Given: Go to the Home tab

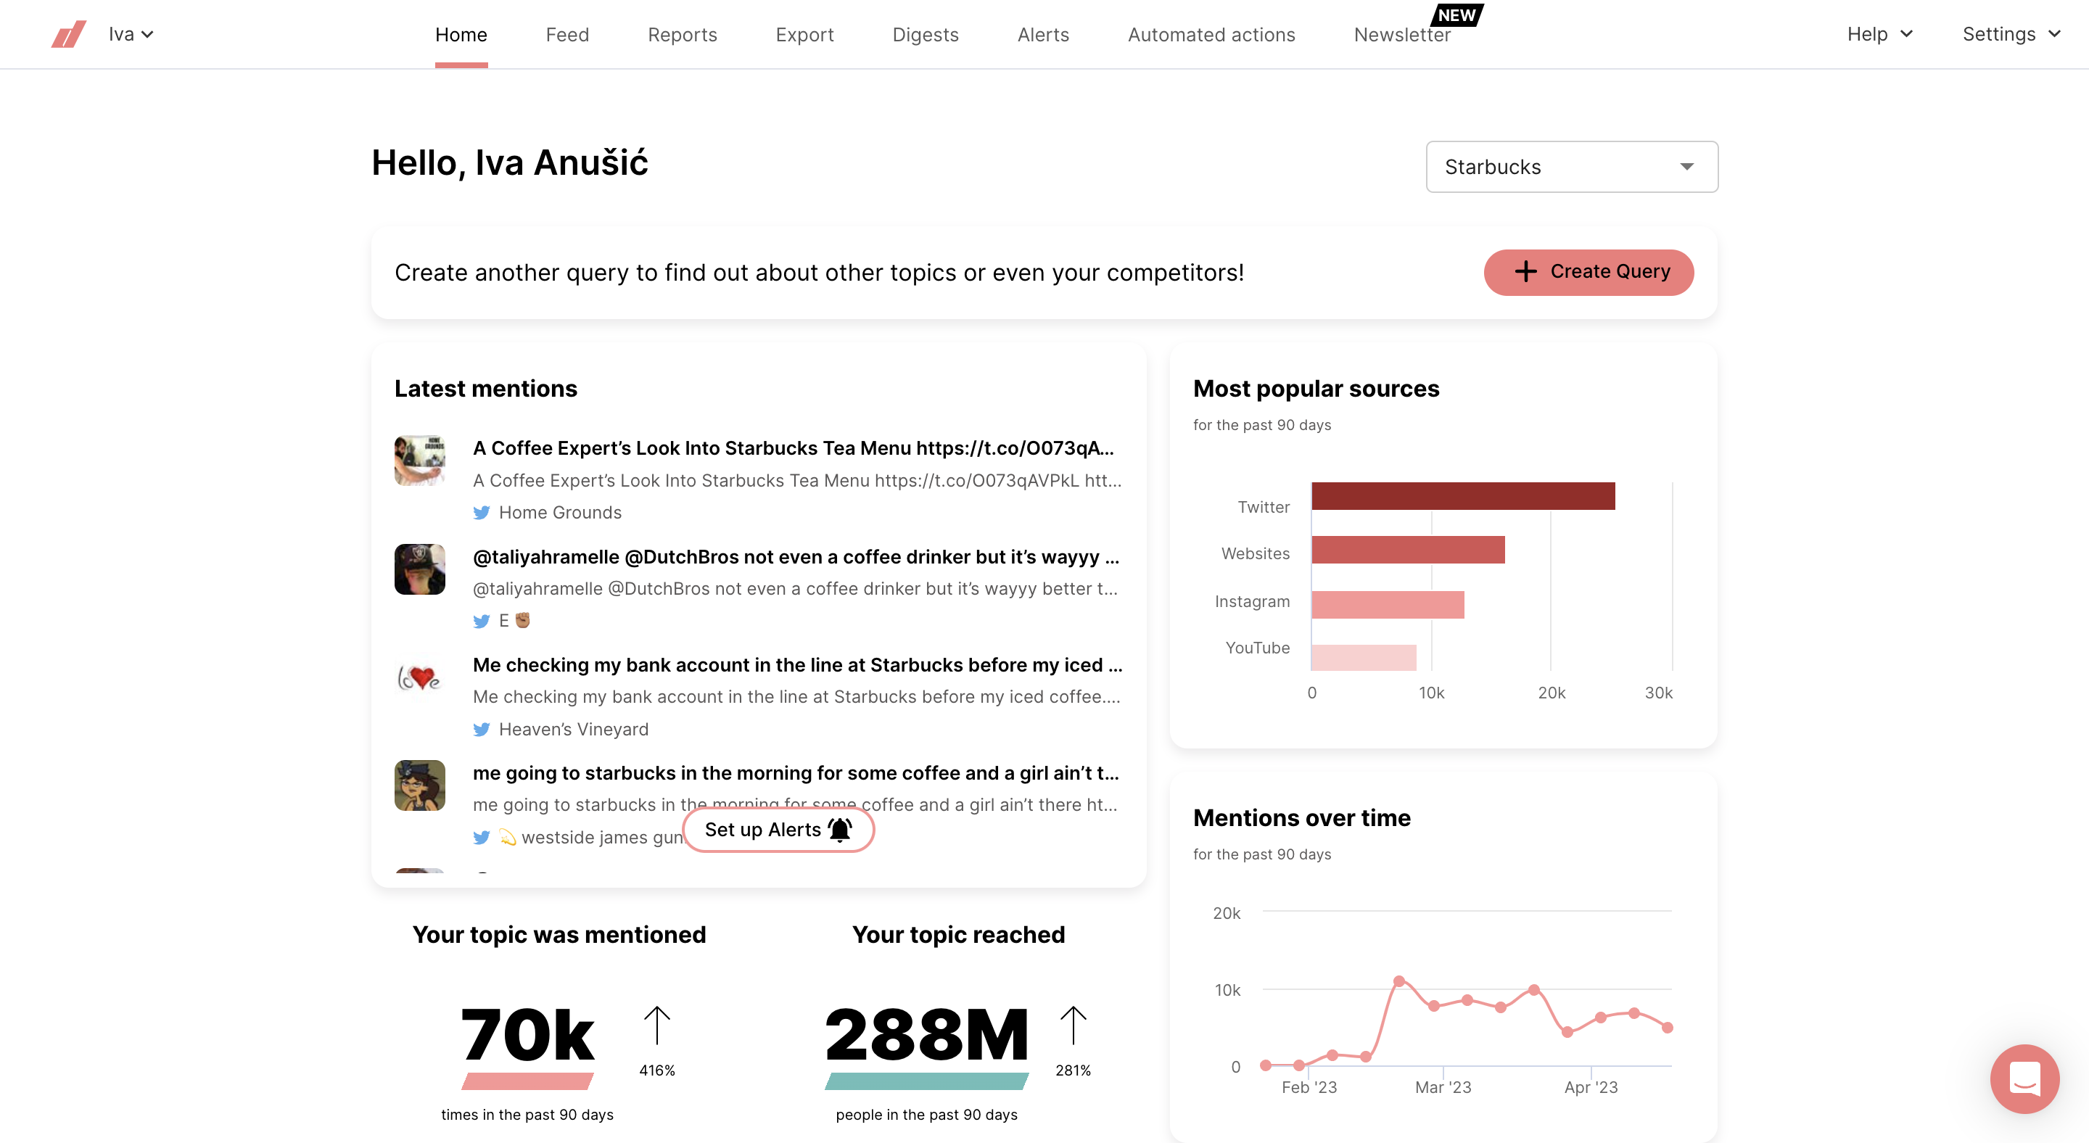Looking at the screenshot, I should 461,35.
